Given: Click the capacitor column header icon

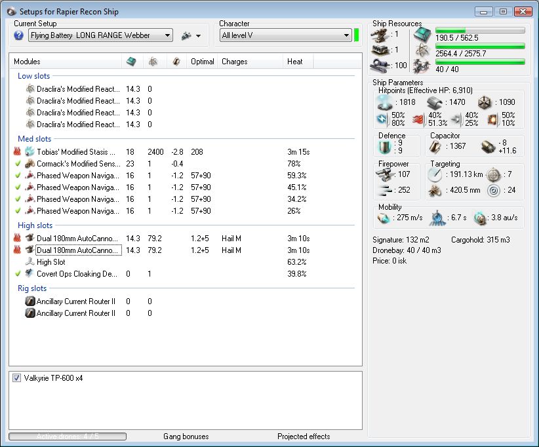Looking at the screenshot, I should point(176,62).
